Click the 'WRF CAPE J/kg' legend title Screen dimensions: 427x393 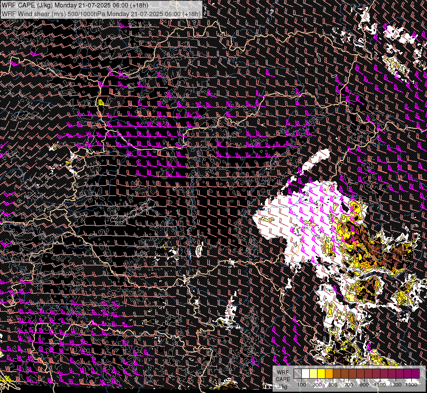(283, 379)
